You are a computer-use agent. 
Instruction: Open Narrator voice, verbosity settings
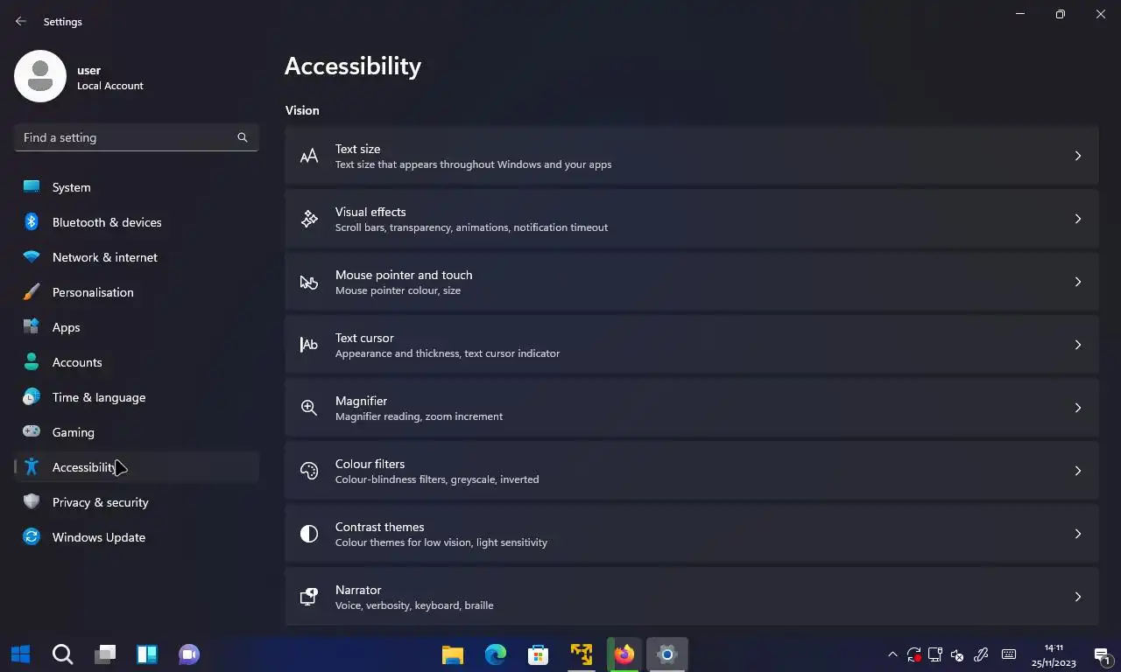[691, 597]
